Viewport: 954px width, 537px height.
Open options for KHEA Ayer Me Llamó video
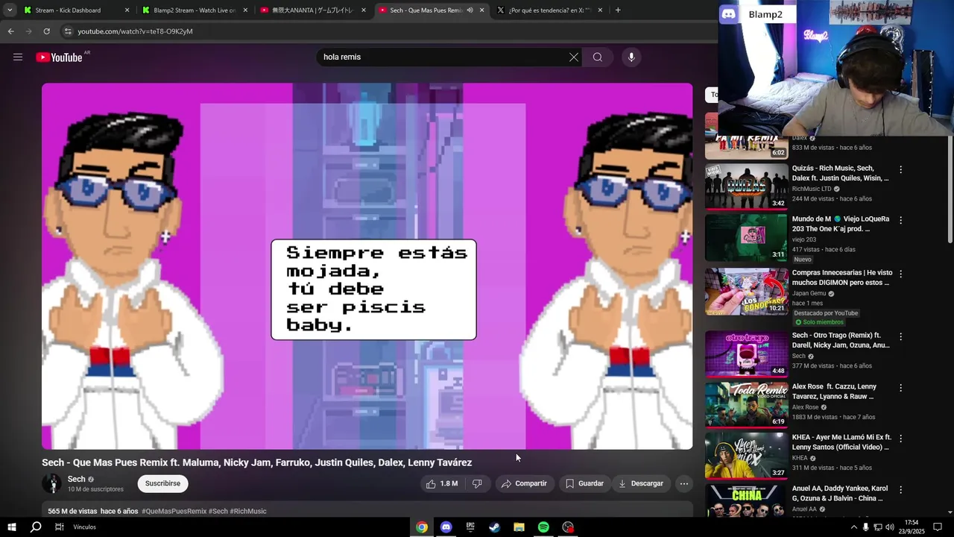(x=900, y=439)
